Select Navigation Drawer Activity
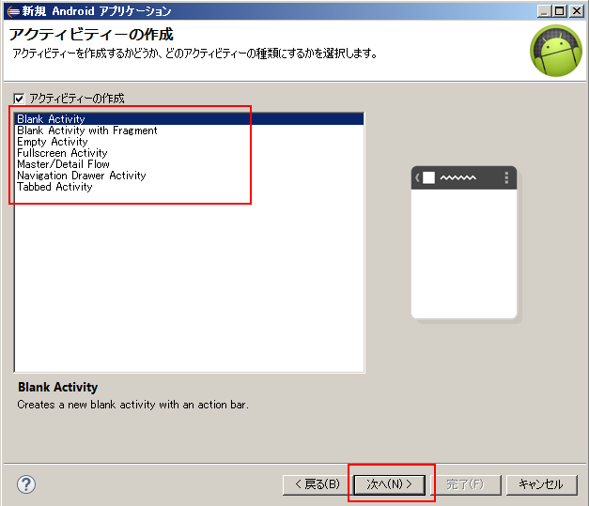Screen dimensions: 589x506 pyautogui.click(x=189, y=176)
